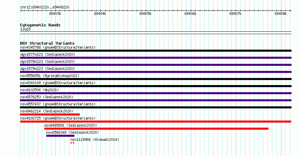Click the nsv4345788 gnomADStructuralVariants label
The height and width of the screenshot is (156, 301).
(58, 47)
